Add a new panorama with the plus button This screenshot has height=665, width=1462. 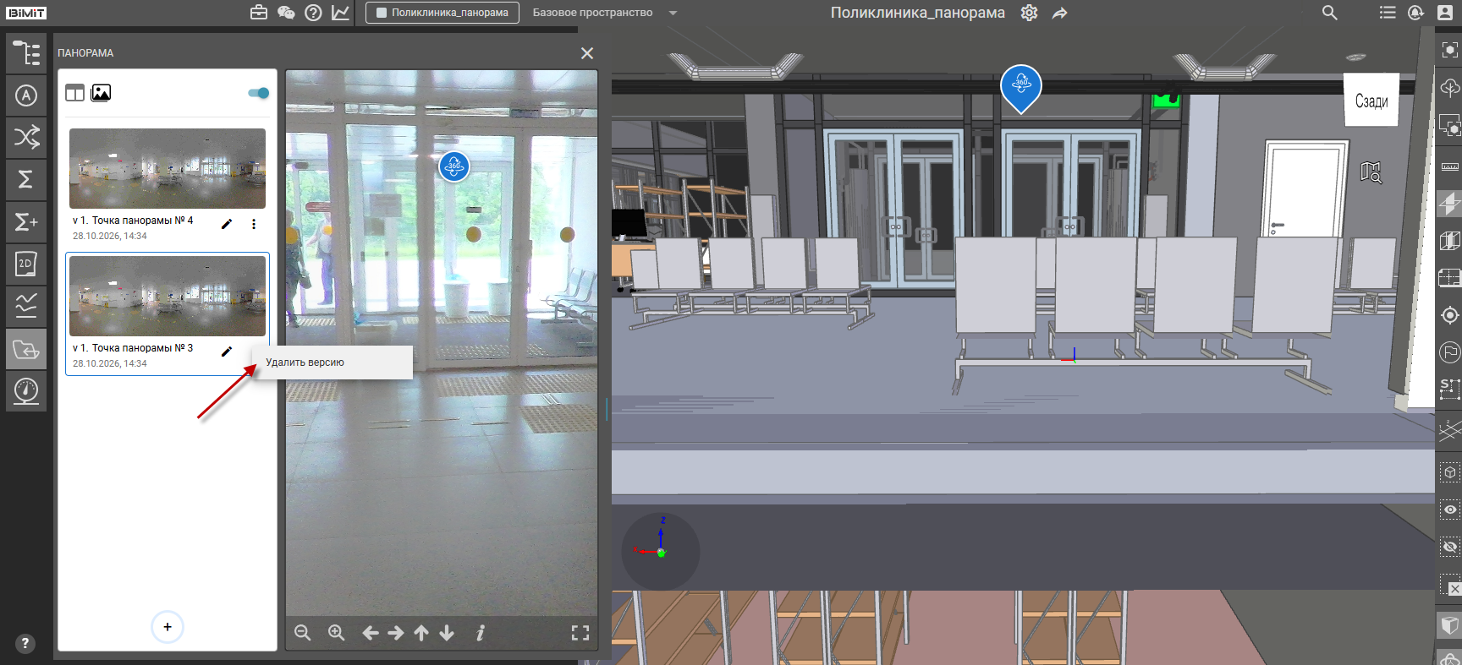tap(168, 627)
